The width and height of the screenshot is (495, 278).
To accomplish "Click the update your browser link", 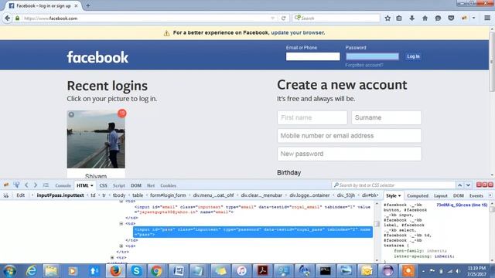I will click(298, 32).
